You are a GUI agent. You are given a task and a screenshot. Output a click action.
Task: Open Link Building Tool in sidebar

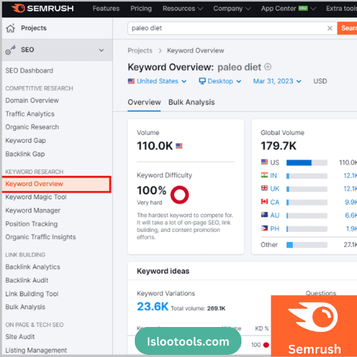tap(31, 294)
